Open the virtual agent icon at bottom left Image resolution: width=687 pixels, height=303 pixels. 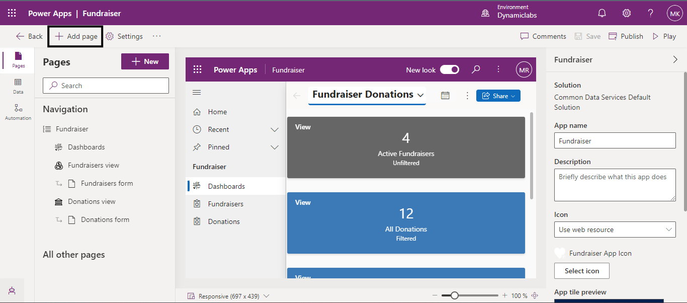point(12,290)
